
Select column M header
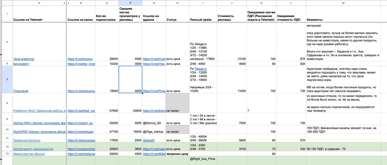pos(343,3)
